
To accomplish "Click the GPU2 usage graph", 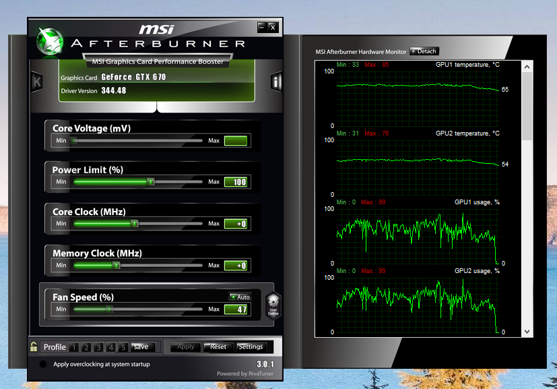I will (x=418, y=305).
